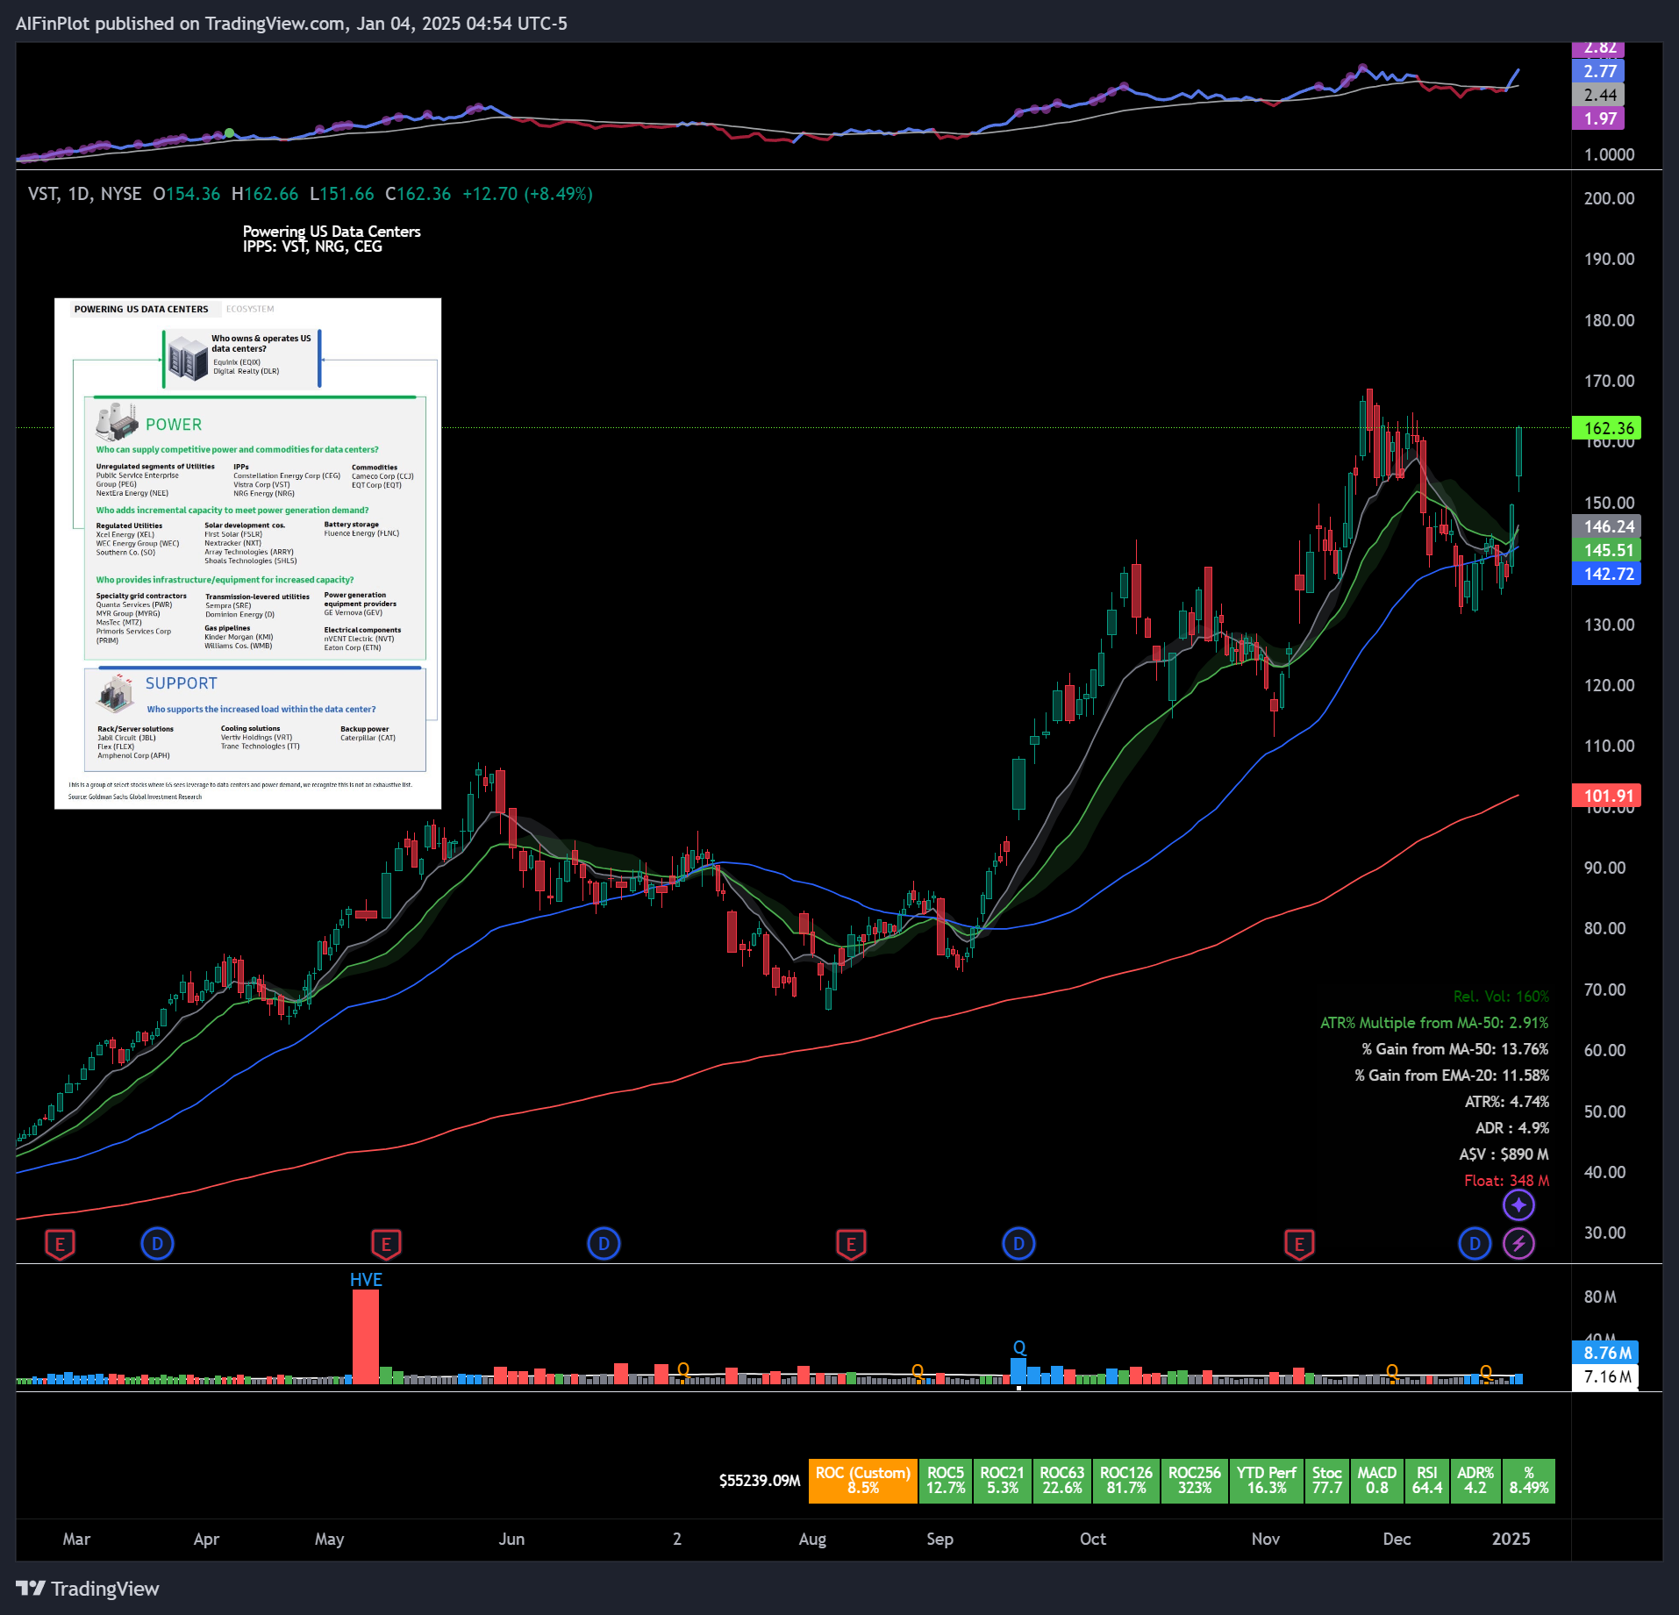Click the red Float: 348 M stat
The height and width of the screenshot is (1615, 1679).
click(1506, 1181)
